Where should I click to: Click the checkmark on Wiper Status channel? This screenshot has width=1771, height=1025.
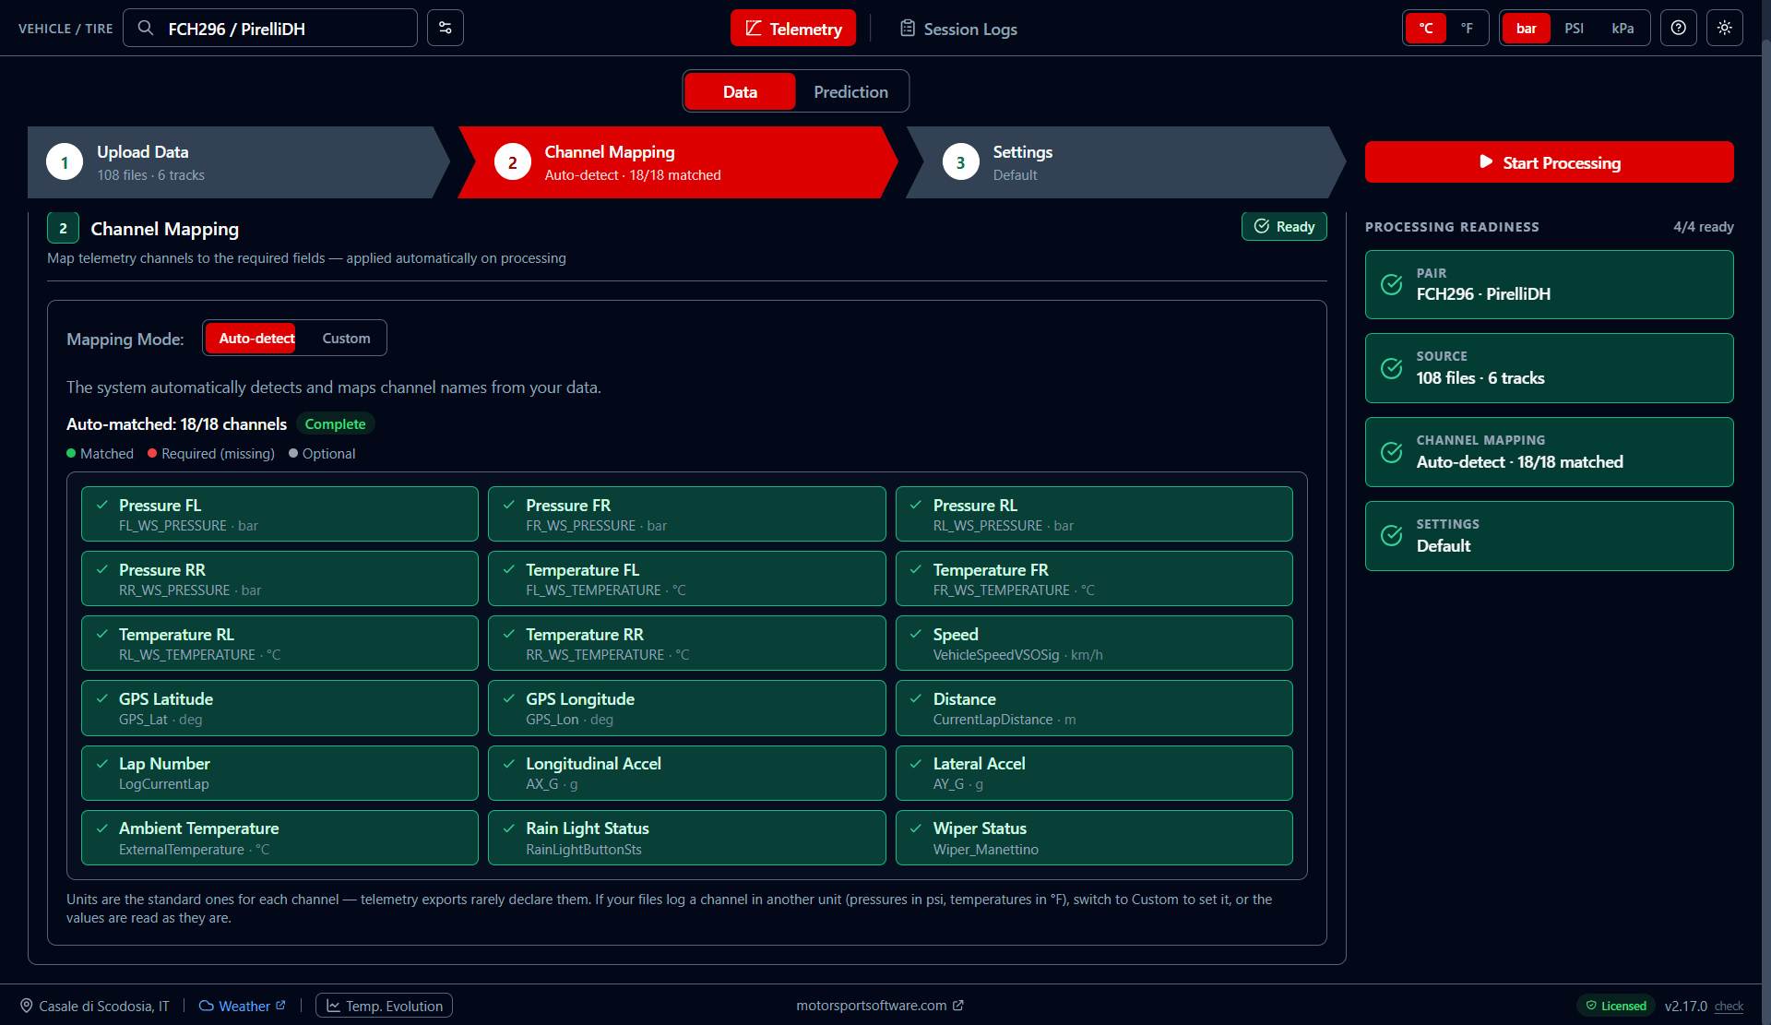coord(916,828)
